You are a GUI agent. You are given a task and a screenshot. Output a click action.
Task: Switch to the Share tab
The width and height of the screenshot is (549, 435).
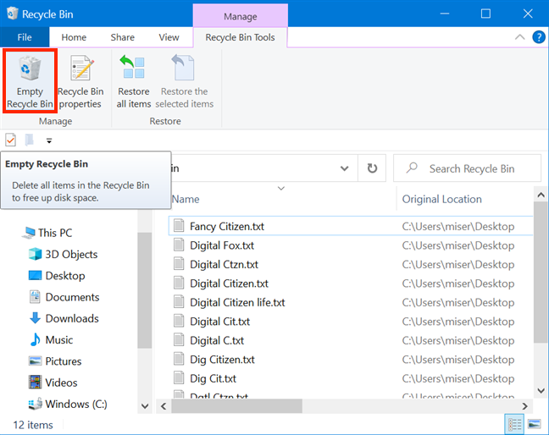click(123, 37)
